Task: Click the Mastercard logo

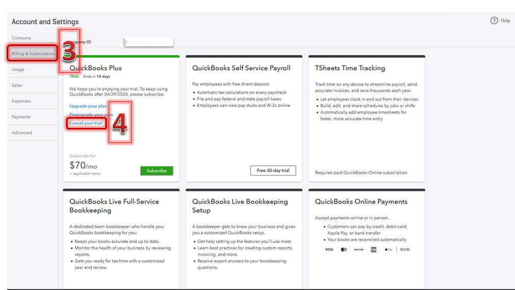Action: (344, 249)
